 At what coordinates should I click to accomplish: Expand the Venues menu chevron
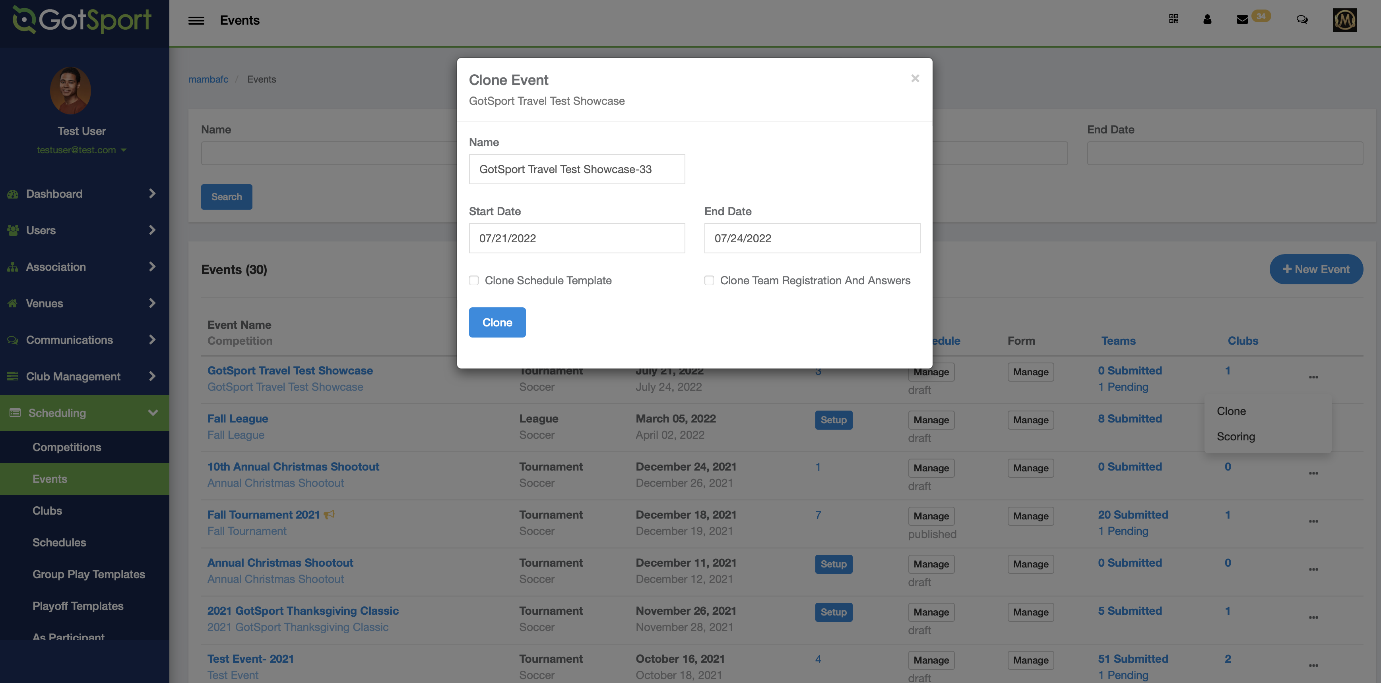coord(152,303)
